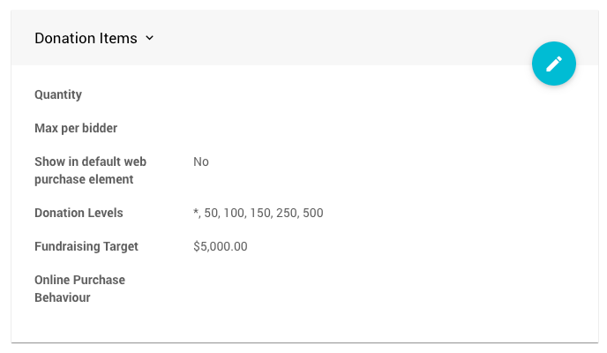
Task: Click the gray header bar's empty area
Action: [353, 38]
